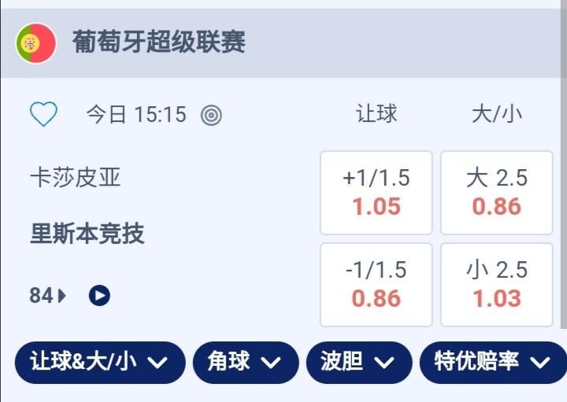This screenshot has width=567, height=402.
Task: Click the team name 里斯本竞技
Action: pyautogui.click(x=87, y=234)
